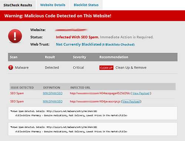Click the 8 Blacklists Checked link
This screenshot has height=141, width=185.
tap(118, 44)
